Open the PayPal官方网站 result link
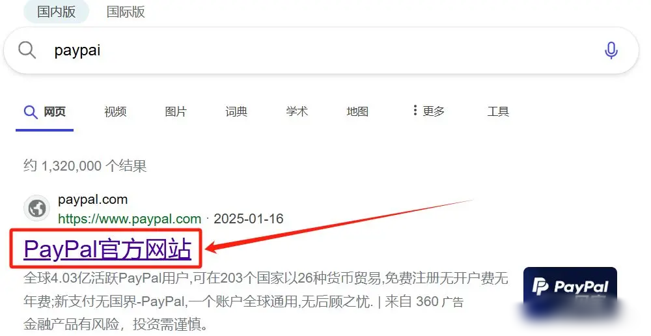Image resolution: width=651 pixels, height=336 pixels. point(107,249)
